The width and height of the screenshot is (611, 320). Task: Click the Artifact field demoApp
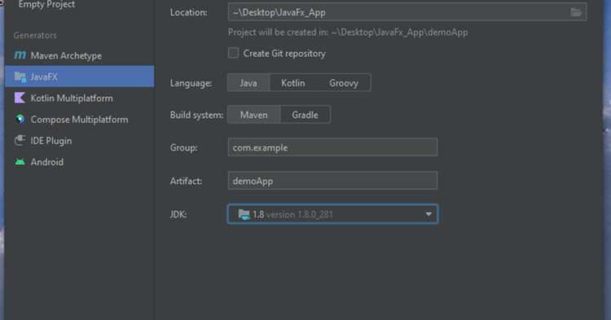[x=332, y=181]
